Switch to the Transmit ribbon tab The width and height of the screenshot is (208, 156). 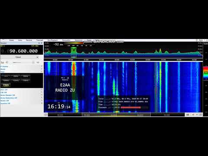[39, 40]
